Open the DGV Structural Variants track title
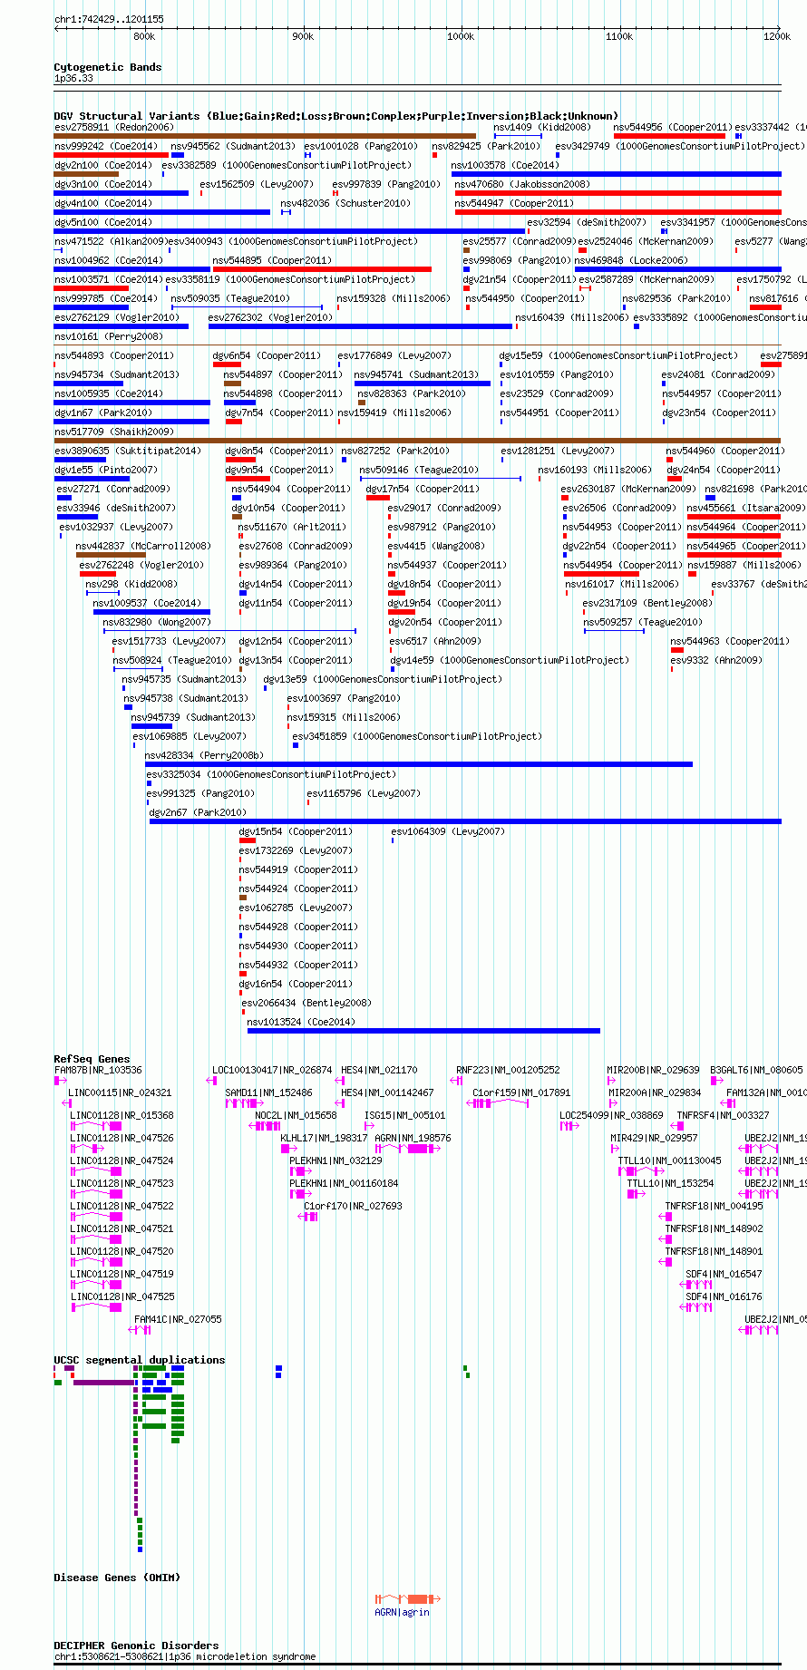807x1670 pixels. pyautogui.click(x=336, y=116)
